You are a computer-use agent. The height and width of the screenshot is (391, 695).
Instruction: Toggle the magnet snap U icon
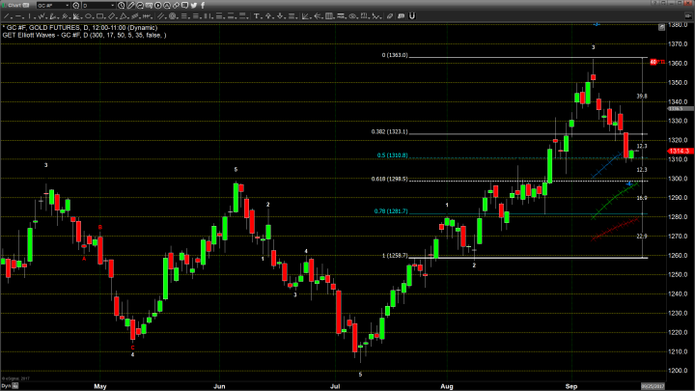[x=412, y=16]
